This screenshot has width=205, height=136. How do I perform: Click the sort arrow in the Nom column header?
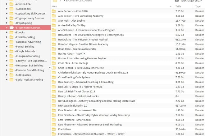pyautogui.click(x=171, y=6)
